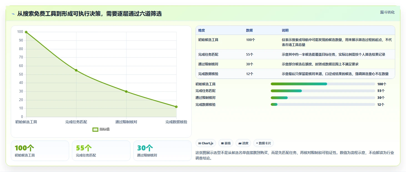Click the 完成数据核验 progress bar
The width and height of the screenshot is (406, 172).
coord(323,104)
